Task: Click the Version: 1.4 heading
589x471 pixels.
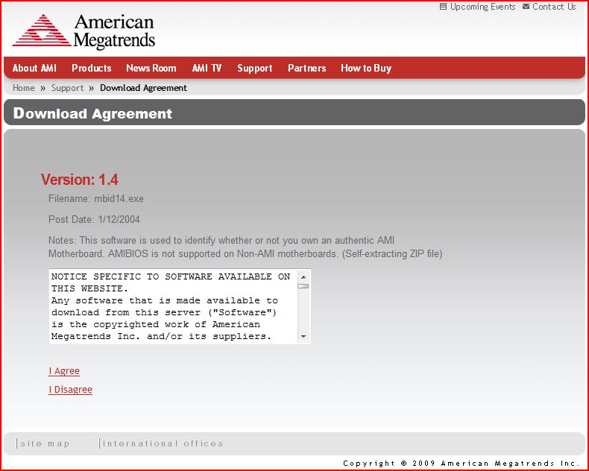Action: (80, 180)
